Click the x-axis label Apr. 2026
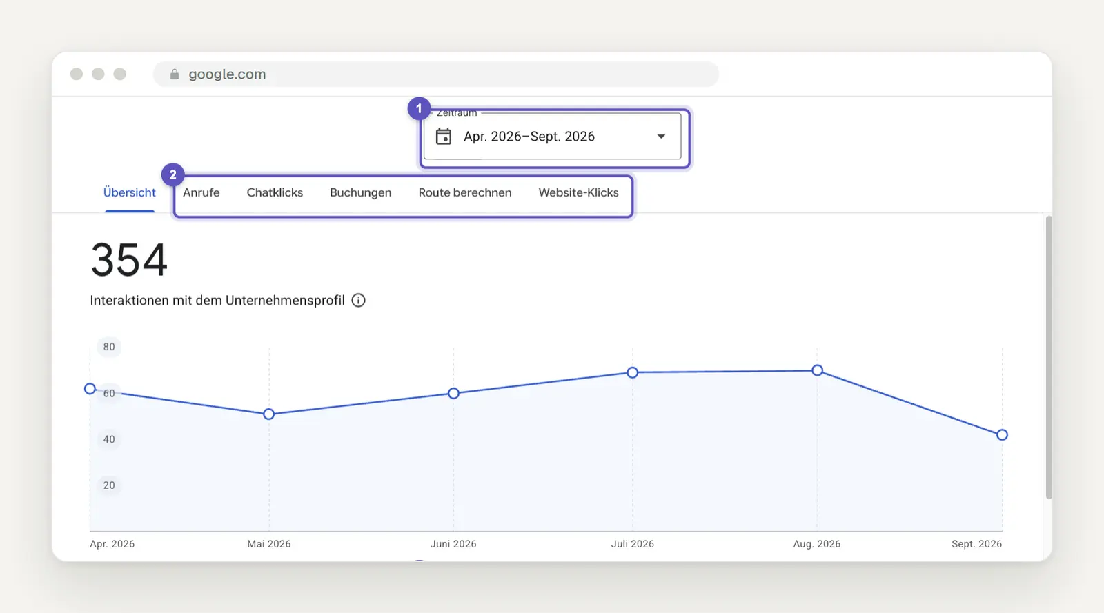The image size is (1104, 613). tap(112, 544)
